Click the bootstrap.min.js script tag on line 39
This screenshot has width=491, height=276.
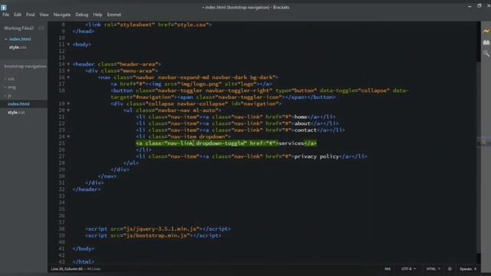point(153,235)
